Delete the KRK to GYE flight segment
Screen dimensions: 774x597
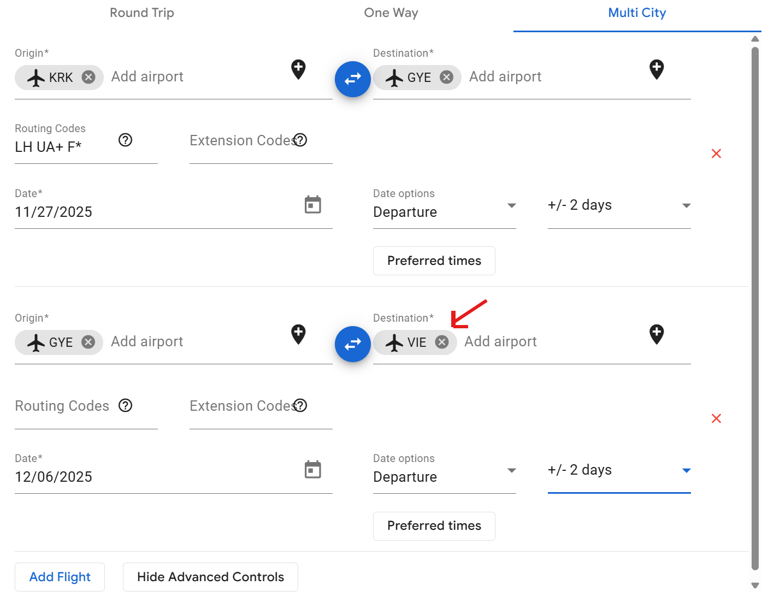point(716,153)
